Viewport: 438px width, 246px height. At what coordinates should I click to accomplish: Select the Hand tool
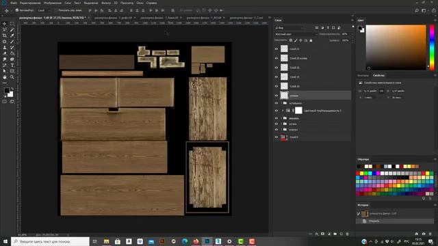pyautogui.click(x=5, y=77)
